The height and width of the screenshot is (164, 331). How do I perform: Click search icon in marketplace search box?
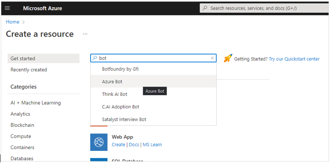(x=95, y=58)
